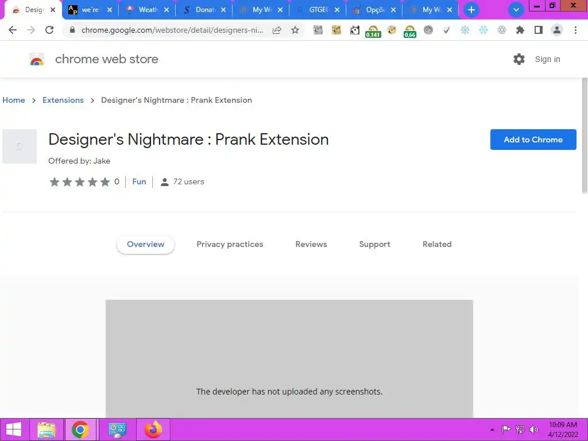Click the black and white dog extension icon

[x=355, y=30]
